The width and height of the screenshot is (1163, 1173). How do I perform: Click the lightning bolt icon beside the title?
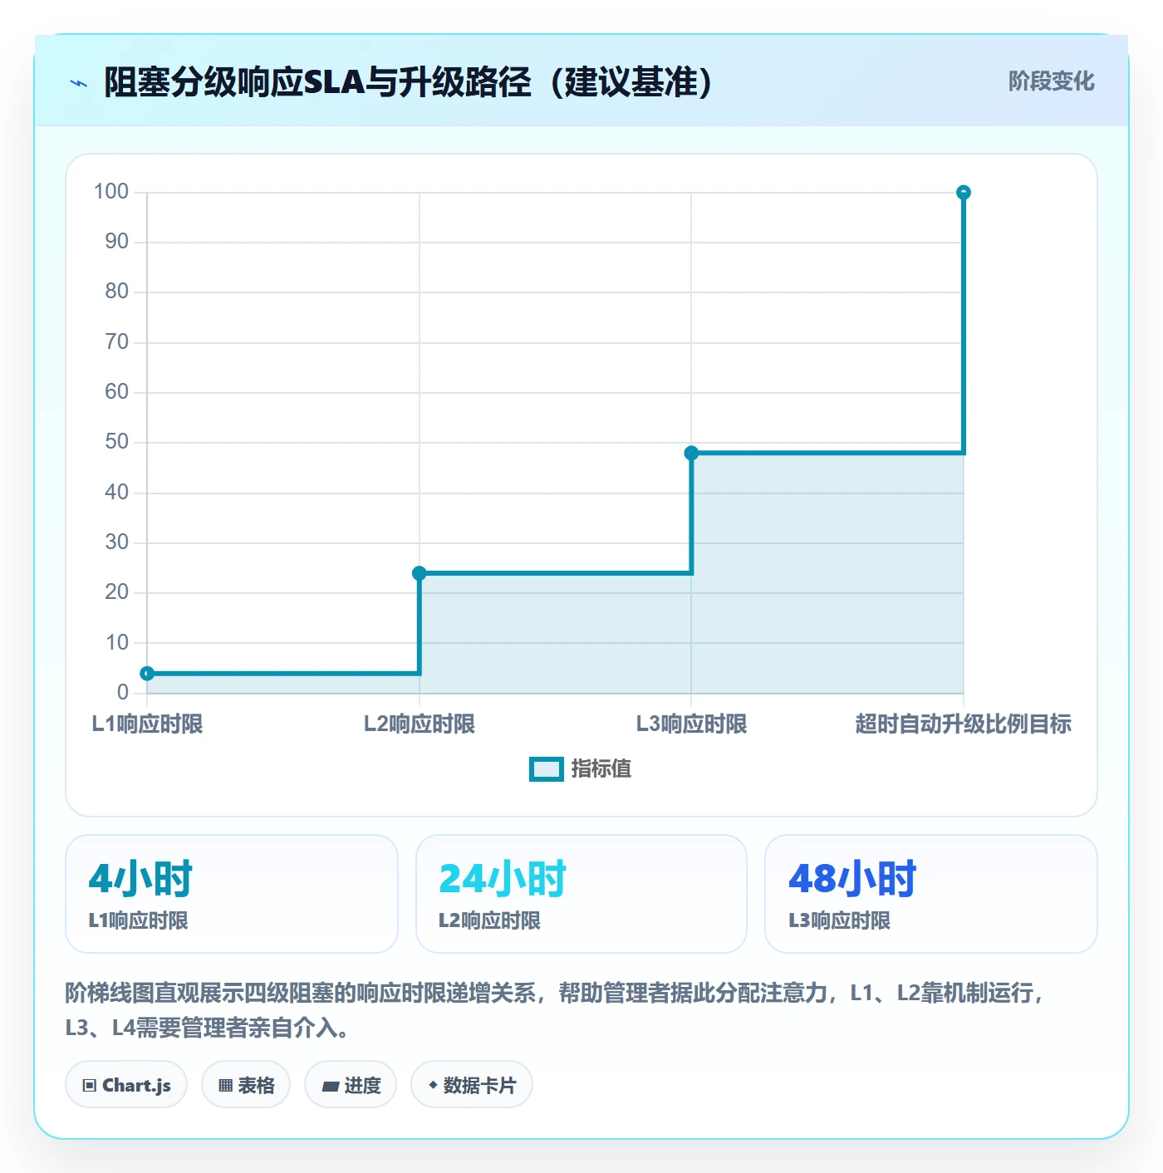[79, 83]
